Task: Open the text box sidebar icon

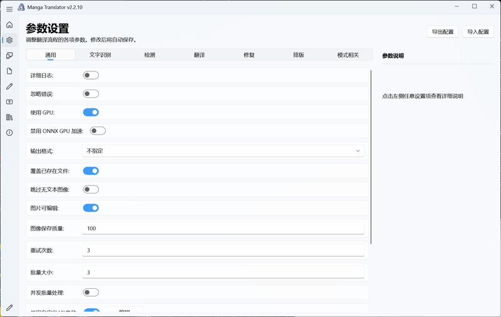Action: [x=9, y=101]
